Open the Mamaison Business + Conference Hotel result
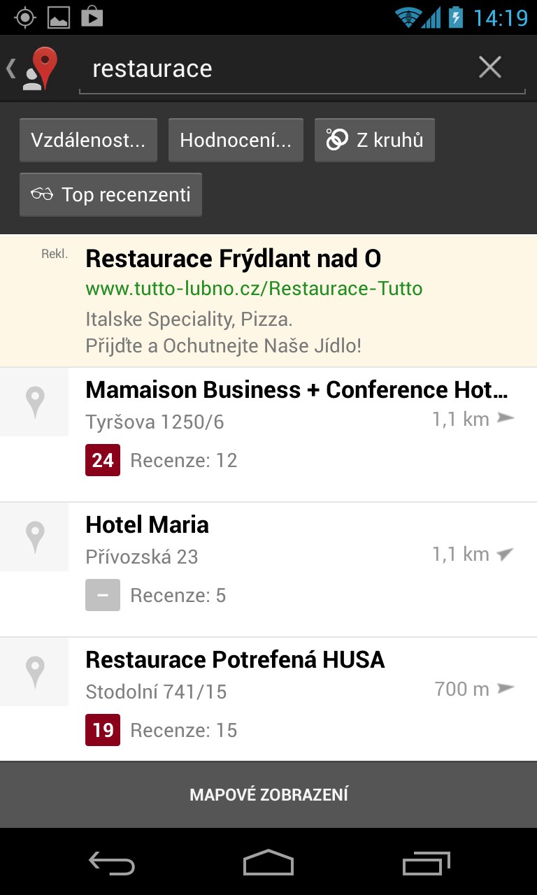 (x=296, y=389)
